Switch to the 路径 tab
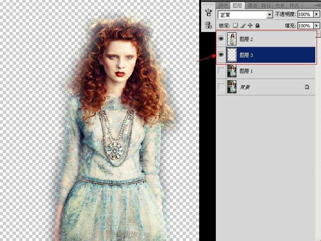This screenshot has width=321, height=241. click(x=266, y=6)
